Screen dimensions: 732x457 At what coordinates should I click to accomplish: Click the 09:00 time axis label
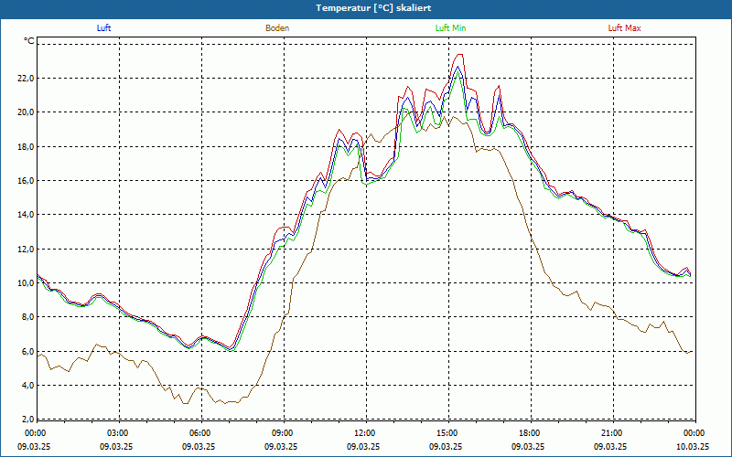click(x=283, y=433)
